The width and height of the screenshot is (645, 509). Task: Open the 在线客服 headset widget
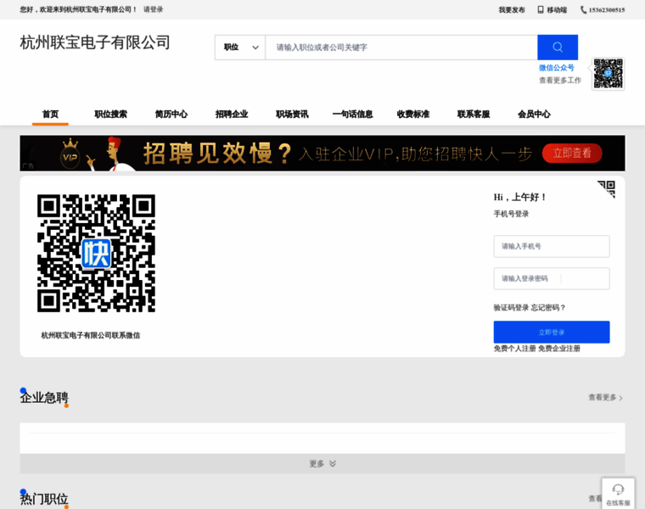(618, 494)
